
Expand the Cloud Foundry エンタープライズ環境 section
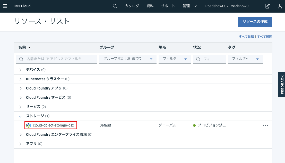[21, 135]
